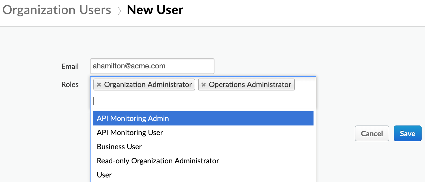Click the email address input field
Screen dimensions: 425x182
point(152,66)
